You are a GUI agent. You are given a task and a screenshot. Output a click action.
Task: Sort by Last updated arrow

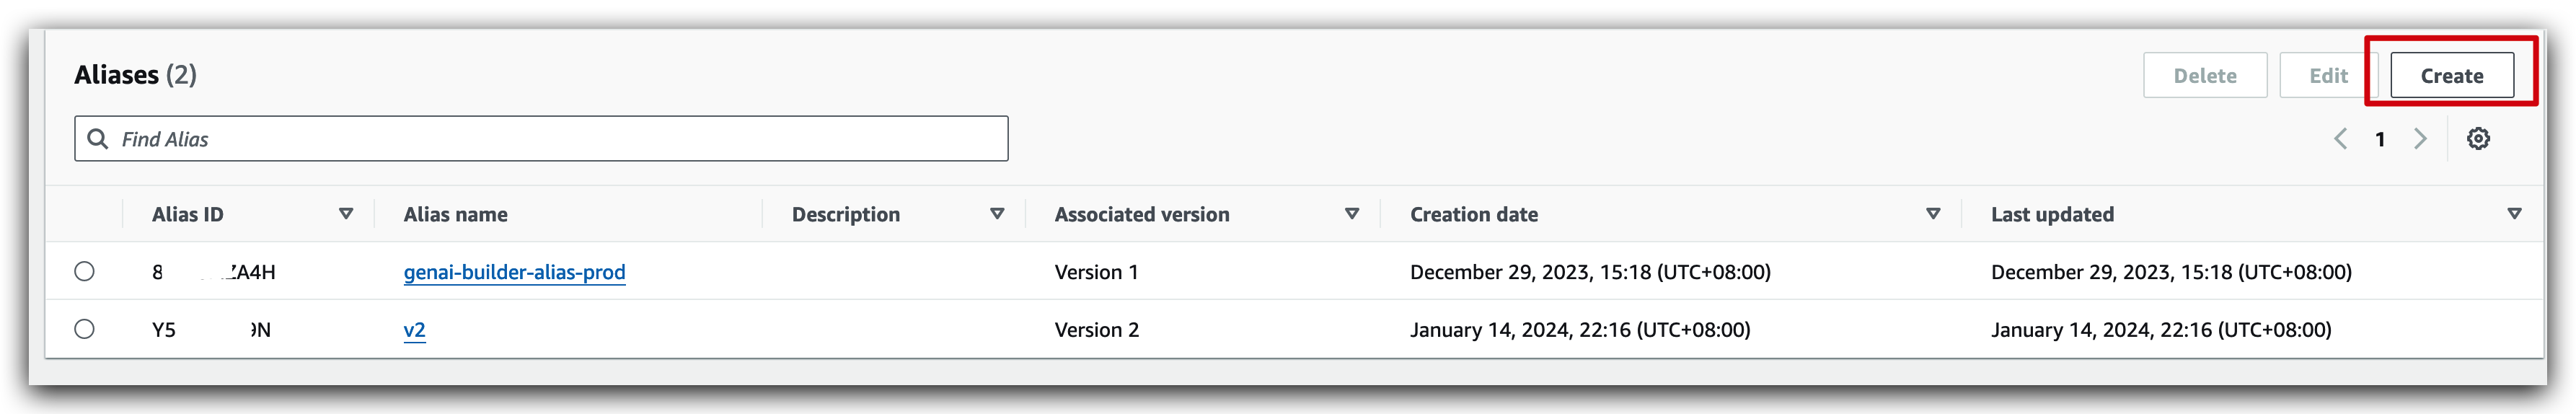pyautogui.click(x=2514, y=214)
